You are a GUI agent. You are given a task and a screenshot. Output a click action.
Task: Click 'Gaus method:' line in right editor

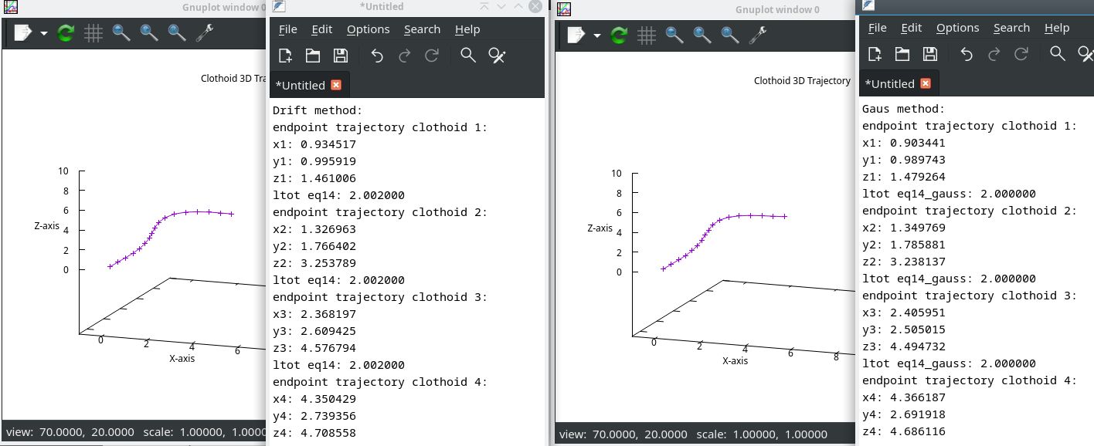(x=903, y=109)
